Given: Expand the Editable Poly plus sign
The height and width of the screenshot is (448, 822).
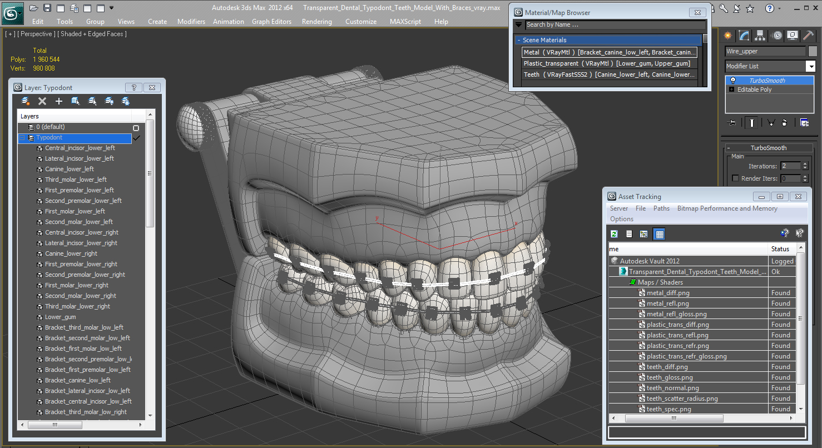Looking at the screenshot, I should 731,89.
